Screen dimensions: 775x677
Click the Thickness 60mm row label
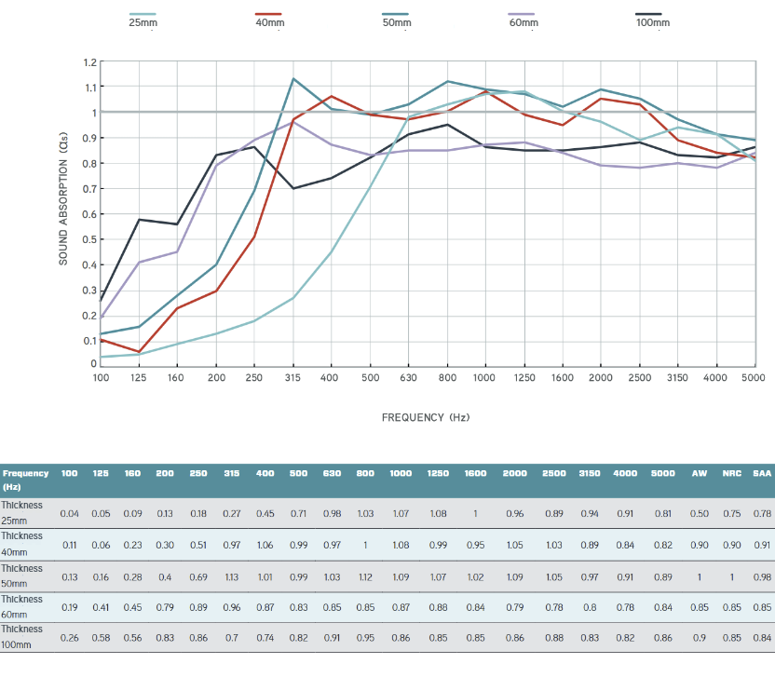[21, 606]
